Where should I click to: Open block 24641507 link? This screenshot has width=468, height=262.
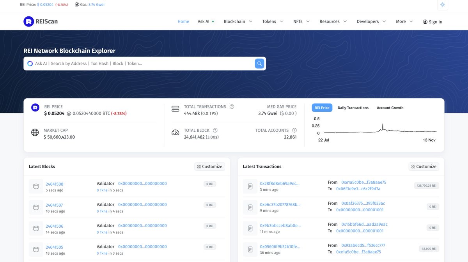click(x=54, y=205)
